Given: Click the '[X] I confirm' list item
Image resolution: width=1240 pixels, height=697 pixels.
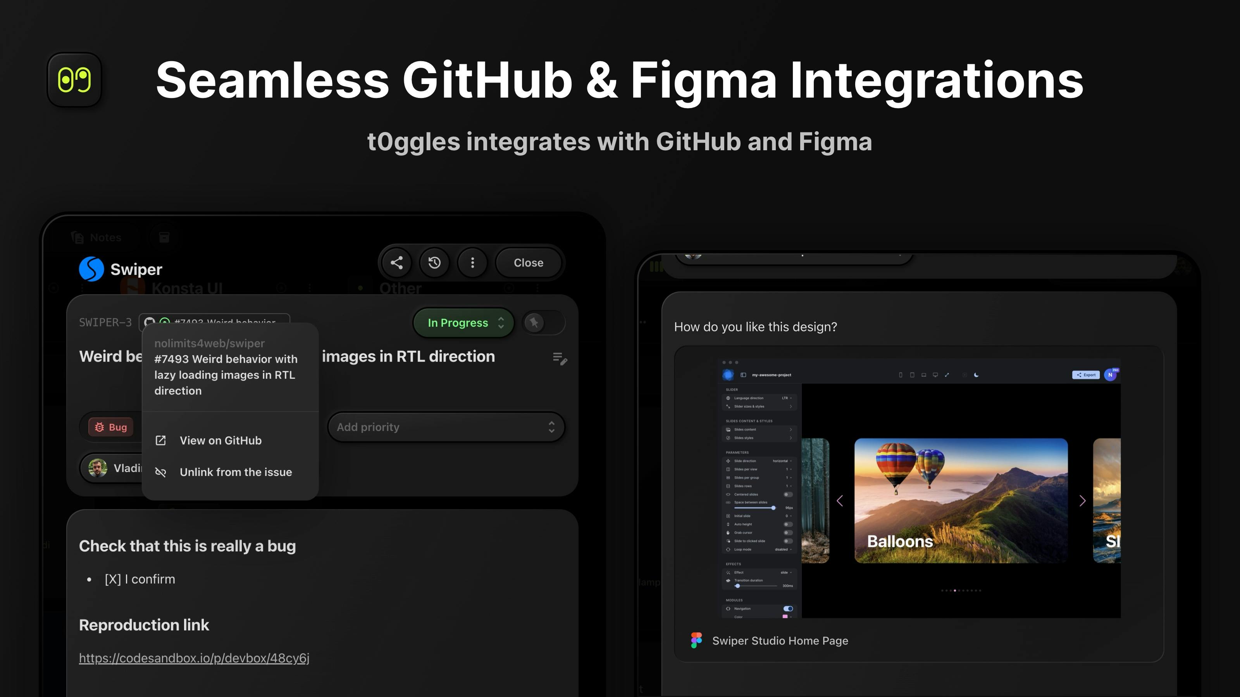Looking at the screenshot, I should click(139, 579).
